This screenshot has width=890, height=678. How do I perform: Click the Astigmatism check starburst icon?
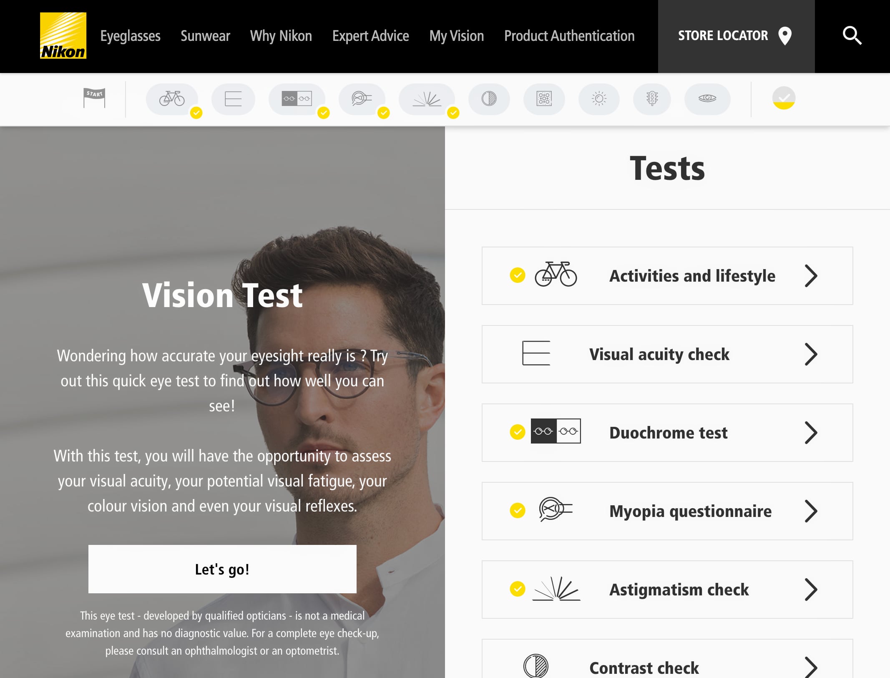[x=556, y=589]
